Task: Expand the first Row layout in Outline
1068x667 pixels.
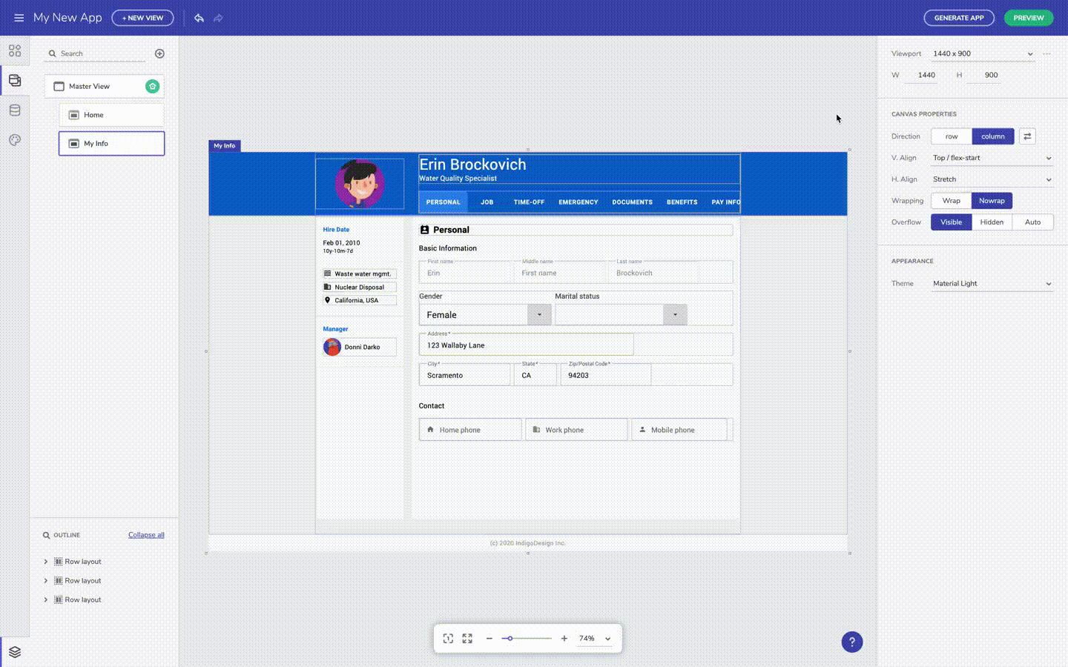Action: [x=46, y=562]
